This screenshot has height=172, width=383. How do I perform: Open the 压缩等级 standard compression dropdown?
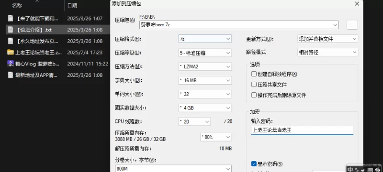coord(205,53)
